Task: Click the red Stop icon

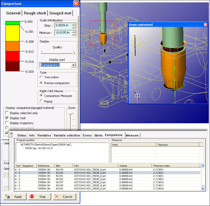Action: [x=32, y=196]
